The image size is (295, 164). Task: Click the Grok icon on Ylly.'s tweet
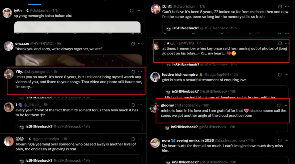(133, 72)
